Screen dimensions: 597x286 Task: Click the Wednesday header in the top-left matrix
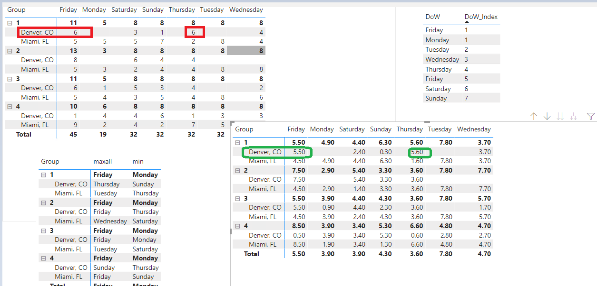[x=246, y=9]
